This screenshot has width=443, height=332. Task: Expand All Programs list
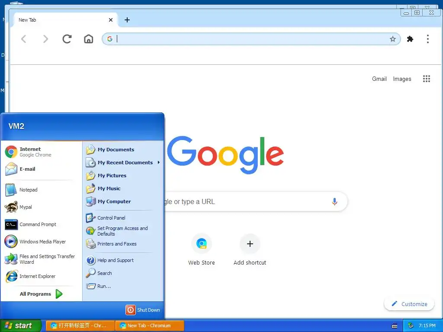tap(41, 294)
